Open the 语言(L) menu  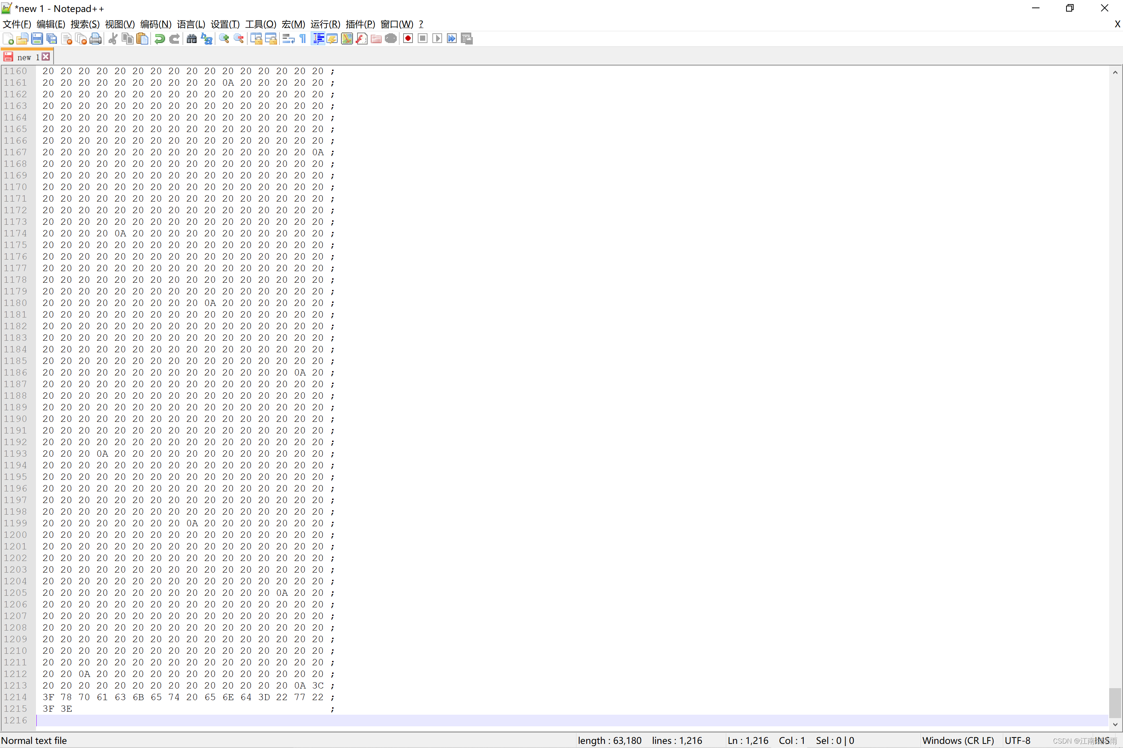point(191,24)
